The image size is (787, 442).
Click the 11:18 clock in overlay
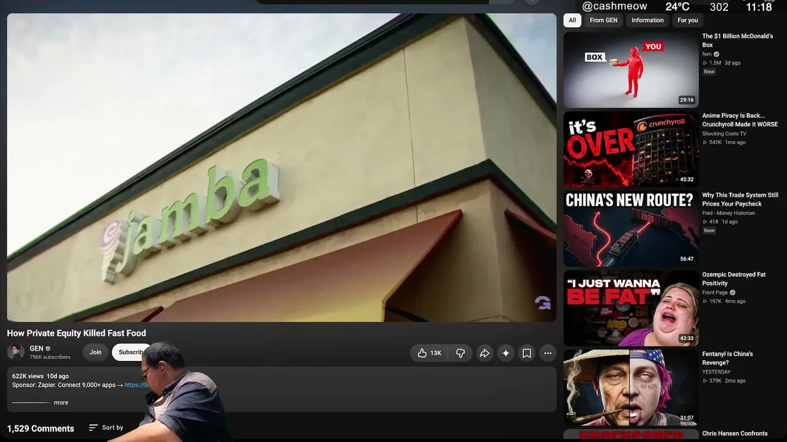click(x=759, y=7)
